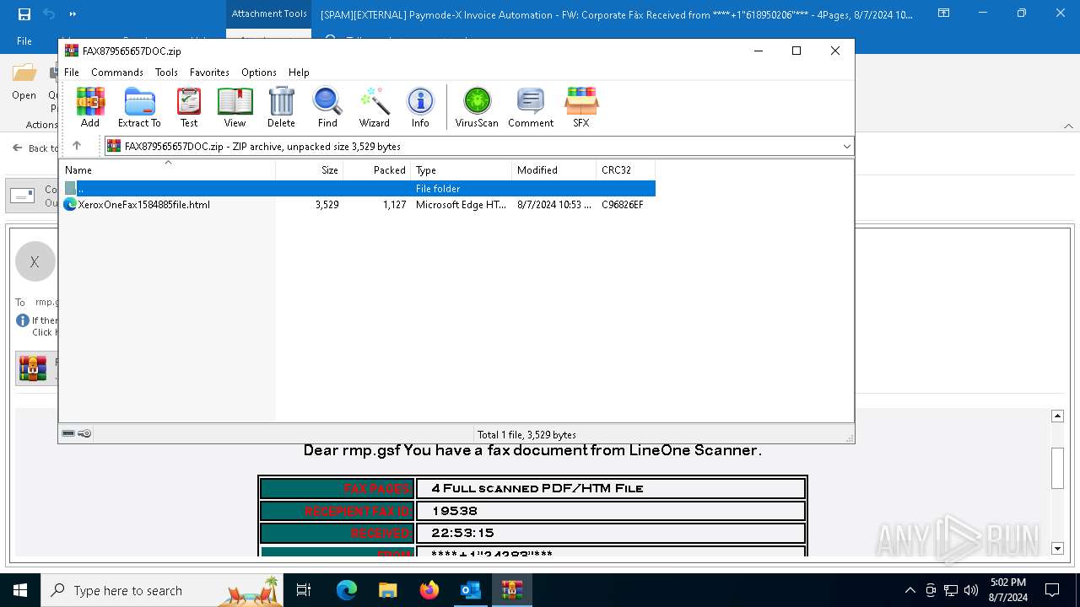This screenshot has width=1080, height=607.
Task: Sort by the Packed column header
Action: pyautogui.click(x=377, y=169)
